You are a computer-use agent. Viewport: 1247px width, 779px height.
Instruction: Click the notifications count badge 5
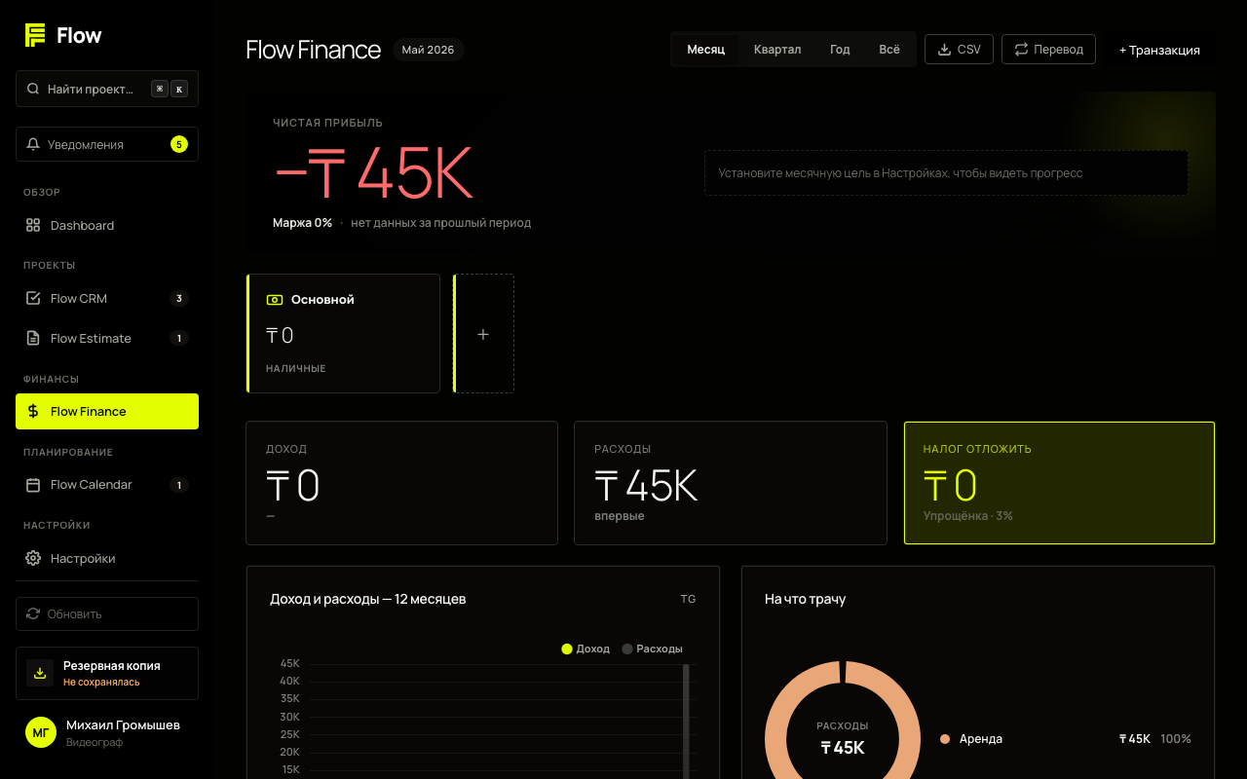coord(179,144)
